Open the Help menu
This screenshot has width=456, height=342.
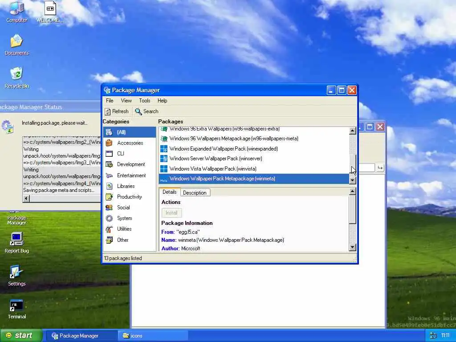pos(162,101)
